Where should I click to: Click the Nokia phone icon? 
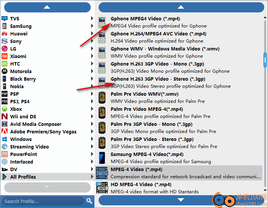point(5,86)
